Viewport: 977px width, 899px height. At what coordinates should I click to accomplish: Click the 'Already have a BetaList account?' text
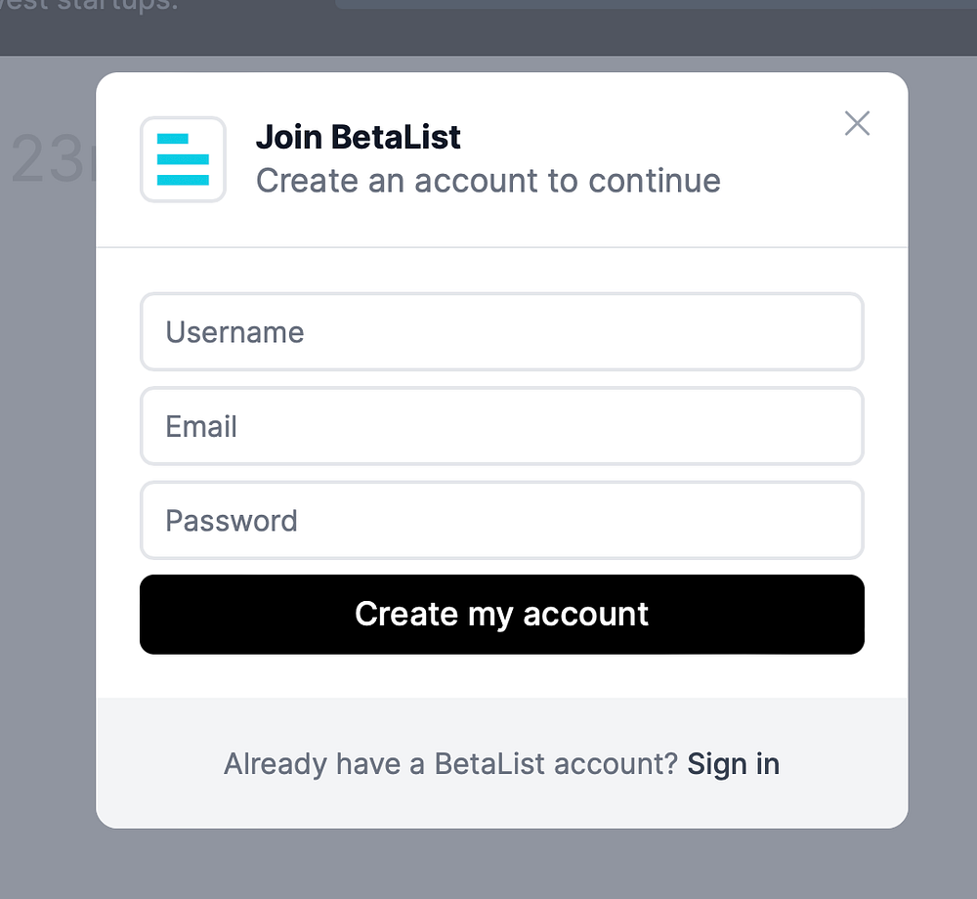(x=449, y=763)
